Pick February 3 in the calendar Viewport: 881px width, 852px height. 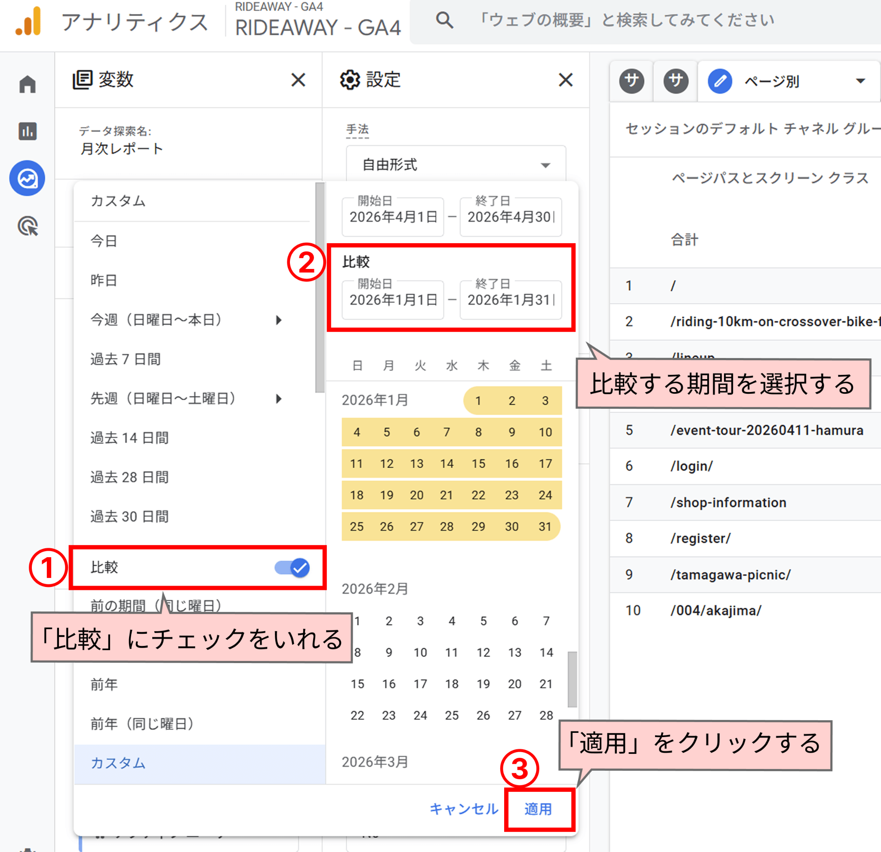point(420,621)
